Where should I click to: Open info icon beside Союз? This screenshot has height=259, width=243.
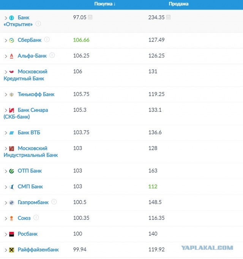point(36,218)
